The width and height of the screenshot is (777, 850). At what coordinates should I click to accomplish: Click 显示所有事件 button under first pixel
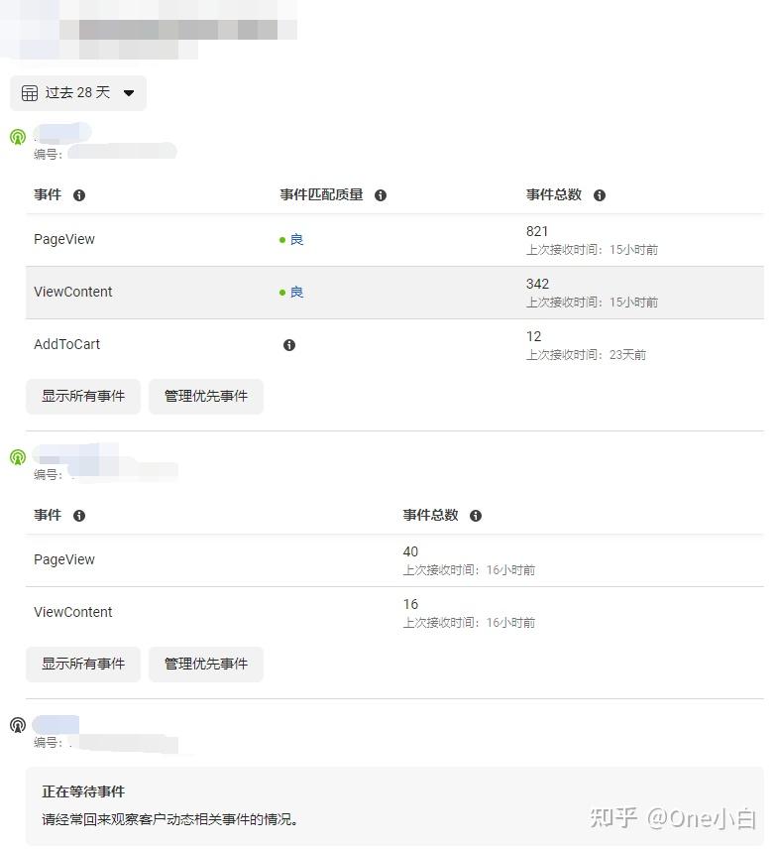[83, 397]
